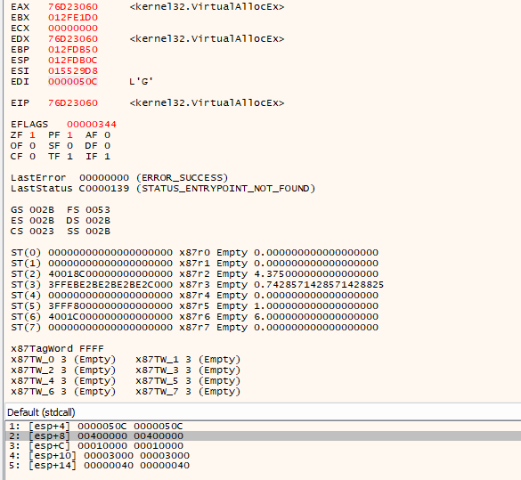Screen dimensions: 521x480
Task: Select argument 5 at esp+14
Action: pos(99,466)
